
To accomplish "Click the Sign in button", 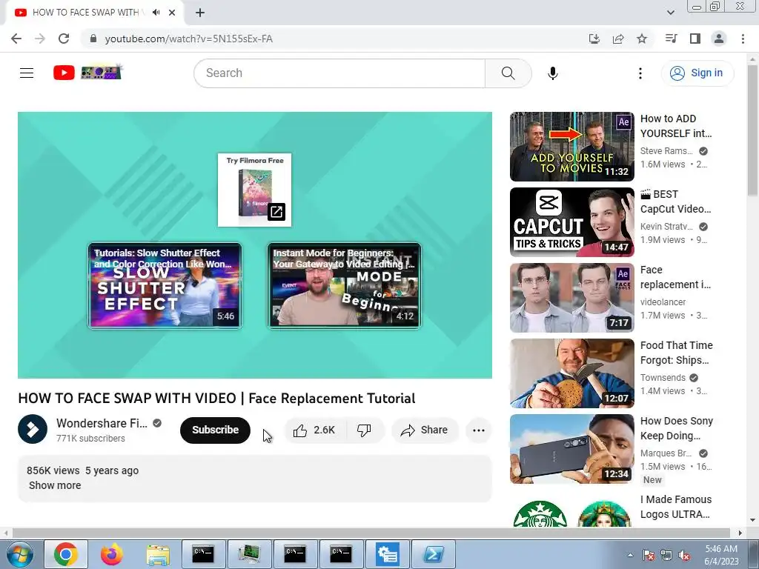I will [x=697, y=73].
